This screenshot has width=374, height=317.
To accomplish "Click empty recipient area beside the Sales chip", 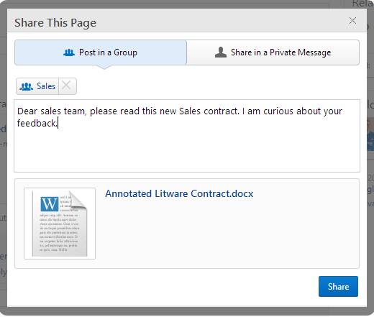I will [x=217, y=86].
